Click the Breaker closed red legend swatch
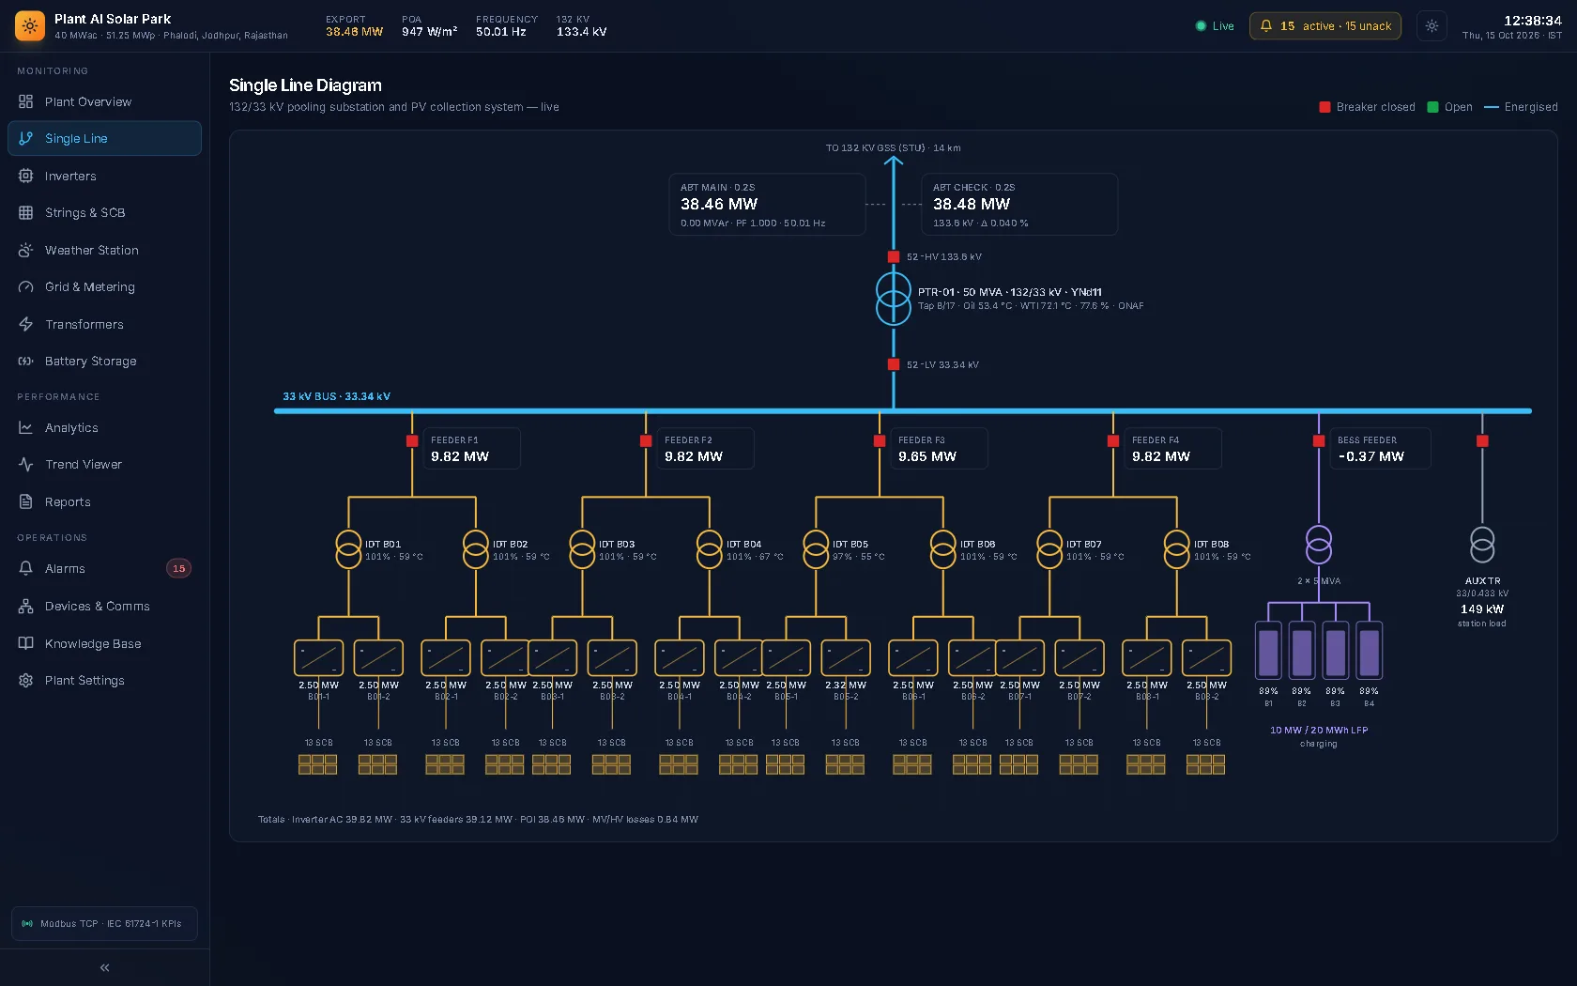 click(x=1324, y=107)
